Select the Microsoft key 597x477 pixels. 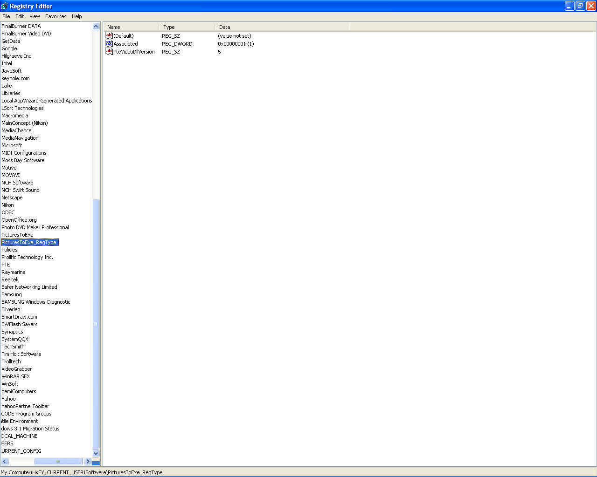(x=12, y=145)
